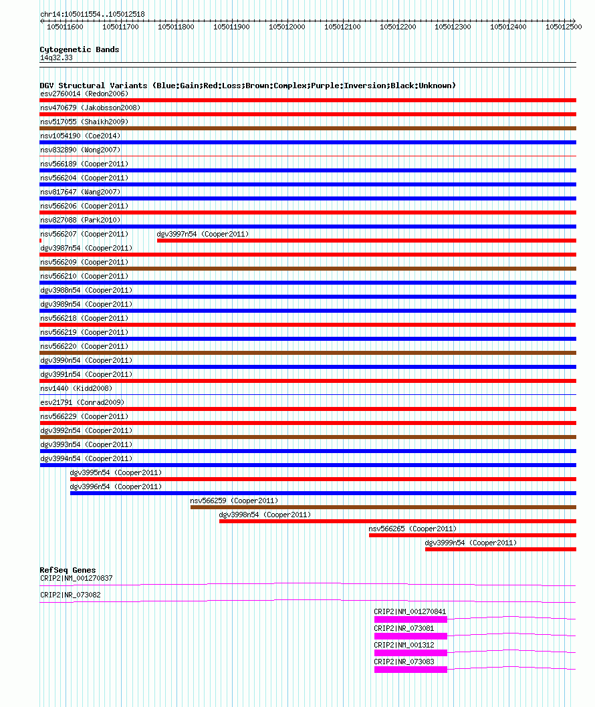Click the 105011600 ruler position marker
The height and width of the screenshot is (707, 595).
pos(65,27)
